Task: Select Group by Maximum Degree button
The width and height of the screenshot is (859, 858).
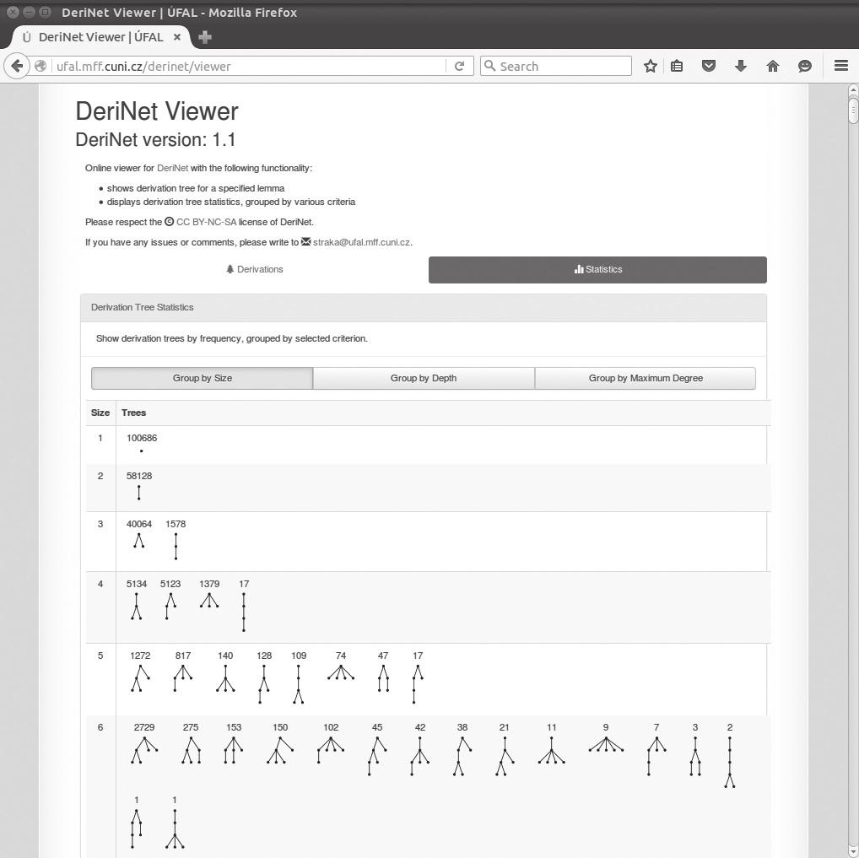Action: [646, 378]
